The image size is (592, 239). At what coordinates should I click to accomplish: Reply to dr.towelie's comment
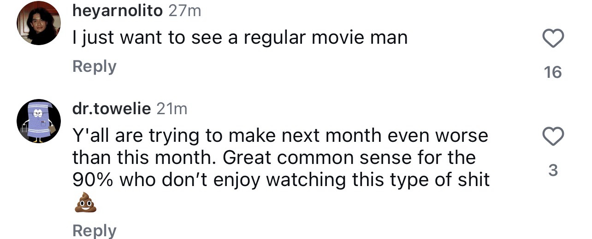[95, 230]
